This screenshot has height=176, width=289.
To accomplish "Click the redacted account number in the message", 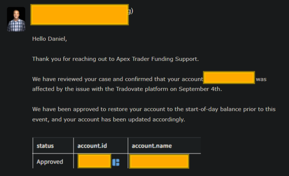I will [x=229, y=78].
